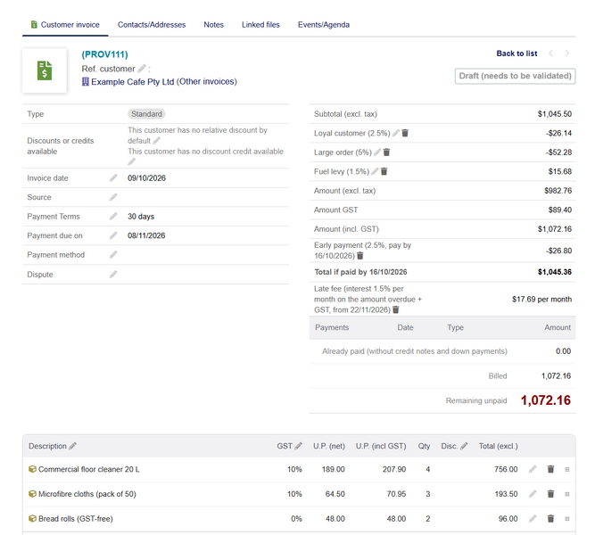Image resolution: width=595 pixels, height=535 pixels.
Task: Edit Large order (5%) pencil
Action: [377, 152]
